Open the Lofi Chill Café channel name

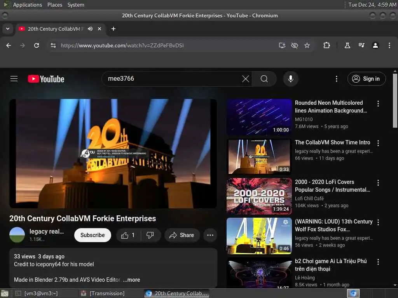(x=309, y=198)
